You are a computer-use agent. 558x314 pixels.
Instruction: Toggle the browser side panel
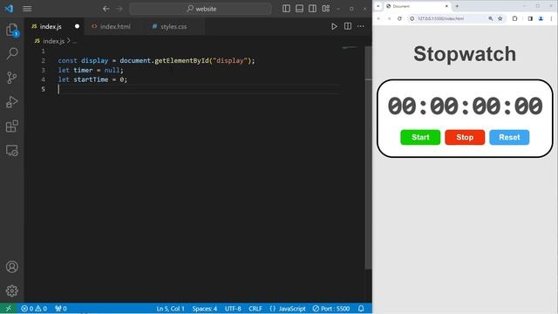(x=530, y=18)
